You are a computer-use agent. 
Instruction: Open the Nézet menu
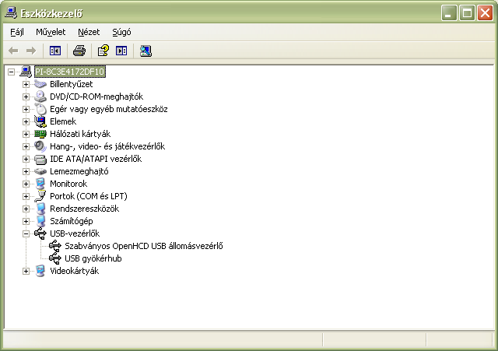(x=89, y=32)
